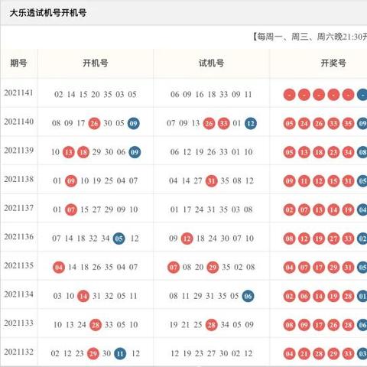Select red ball 12 in row 2021136 试机号

pyautogui.click(x=187, y=239)
